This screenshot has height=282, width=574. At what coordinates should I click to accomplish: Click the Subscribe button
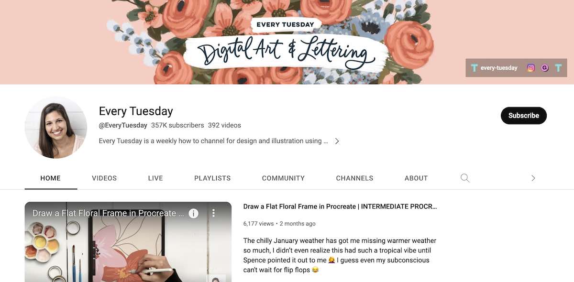pos(524,116)
